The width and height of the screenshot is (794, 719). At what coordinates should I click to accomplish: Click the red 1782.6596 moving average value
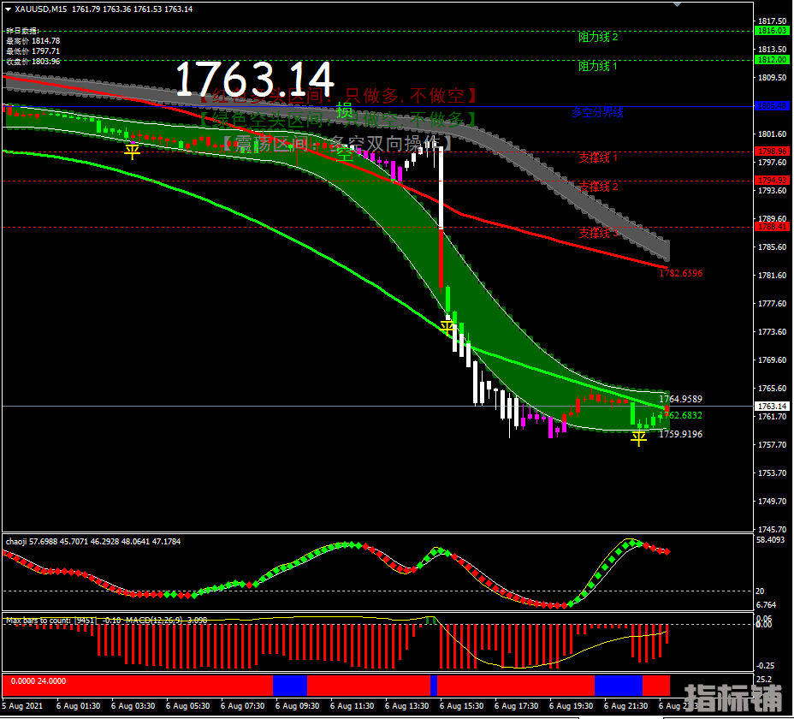[680, 273]
